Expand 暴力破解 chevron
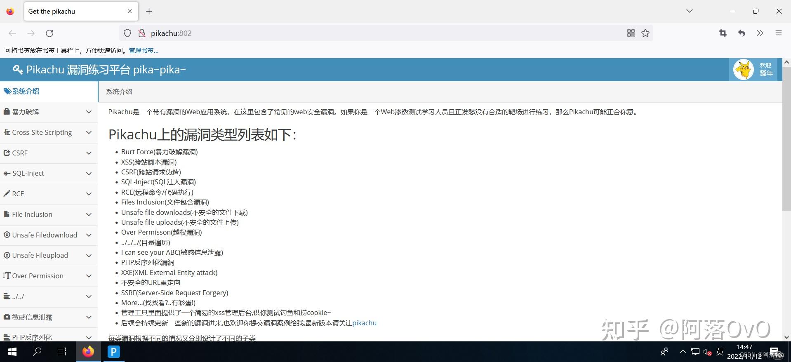The image size is (791, 362). 89,112
